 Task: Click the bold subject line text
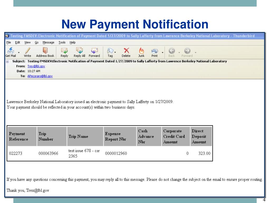[127, 61]
